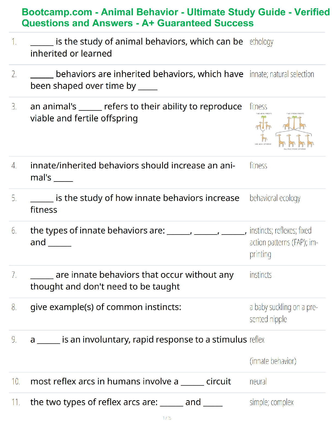Select question 1 about study of animal behaviors

pos(137,47)
